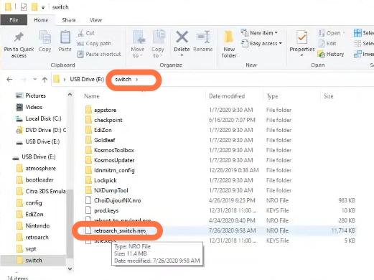Click Pin to Quick access icon
Viewport: 374px width, 280px height.
pos(19,37)
